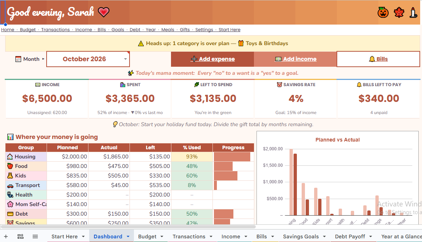Switch to Year at a Glance tab

(x=401, y=236)
